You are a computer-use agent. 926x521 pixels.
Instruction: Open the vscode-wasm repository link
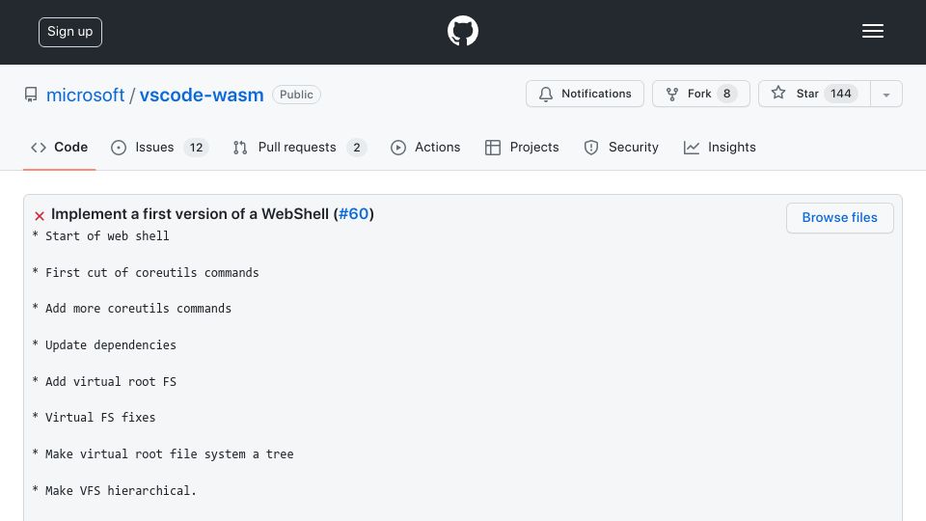(x=202, y=95)
